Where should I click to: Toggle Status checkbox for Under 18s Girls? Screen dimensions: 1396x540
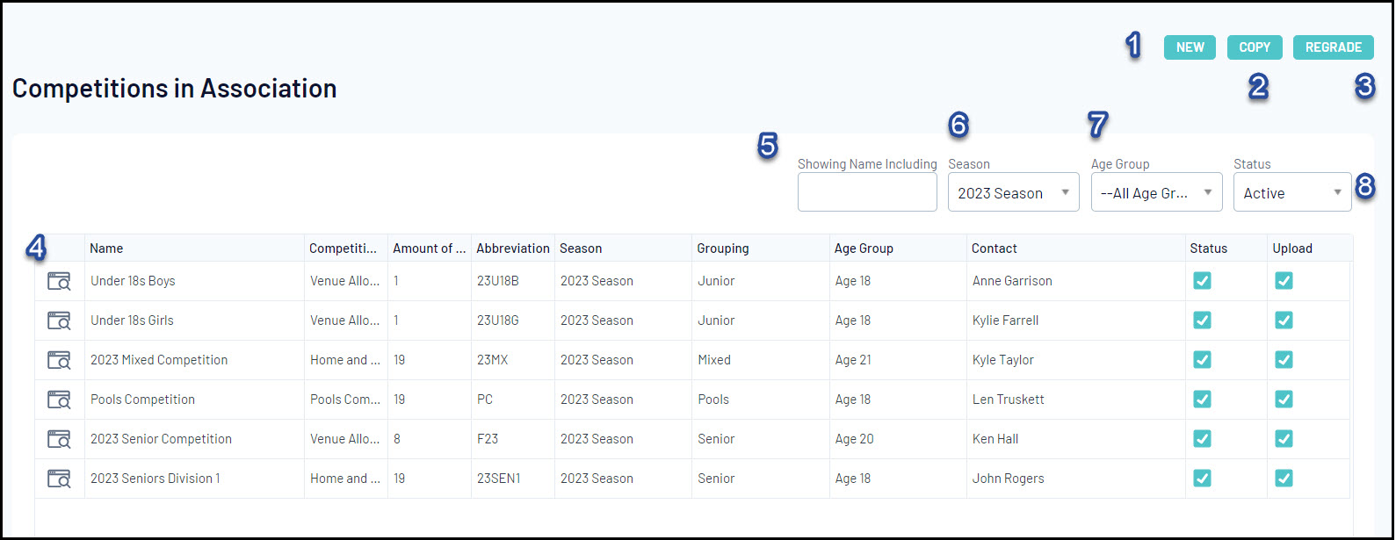(x=1202, y=320)
